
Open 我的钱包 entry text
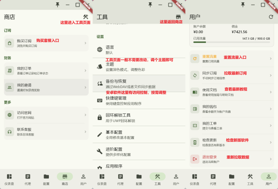pyautogui.click(x=210, y=107)
